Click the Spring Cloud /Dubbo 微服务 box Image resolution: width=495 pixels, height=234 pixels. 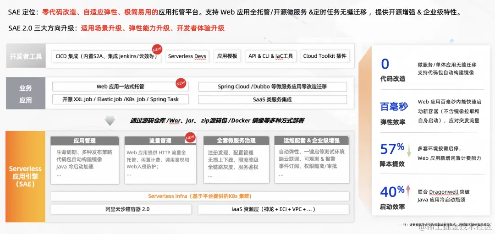pos(272,87)
